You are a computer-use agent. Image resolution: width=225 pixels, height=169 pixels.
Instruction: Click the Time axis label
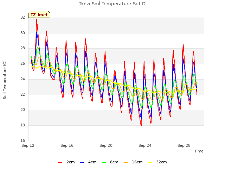click(x=199, y=151)
